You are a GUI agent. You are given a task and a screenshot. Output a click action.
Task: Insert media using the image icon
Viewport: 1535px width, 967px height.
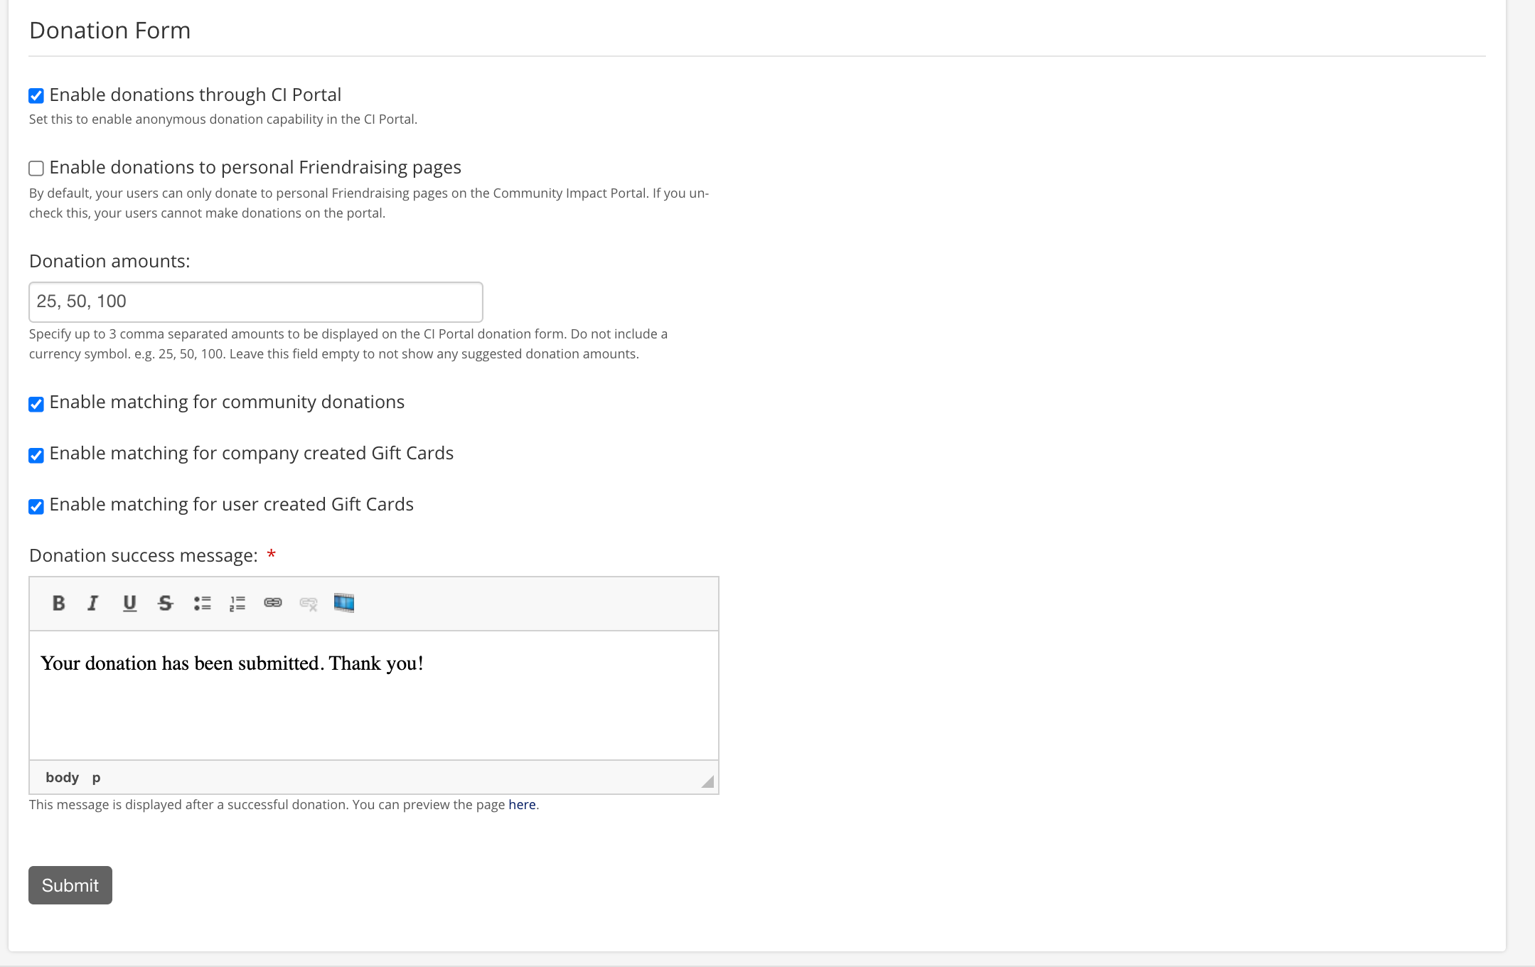tap(344, 603)
